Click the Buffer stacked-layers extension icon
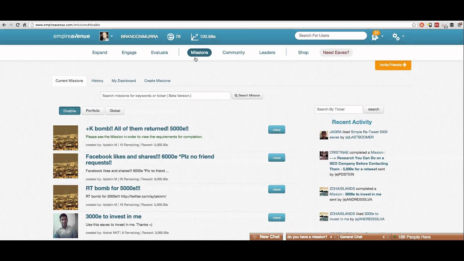Screen dimensions: 464x261 coord(452,25)
